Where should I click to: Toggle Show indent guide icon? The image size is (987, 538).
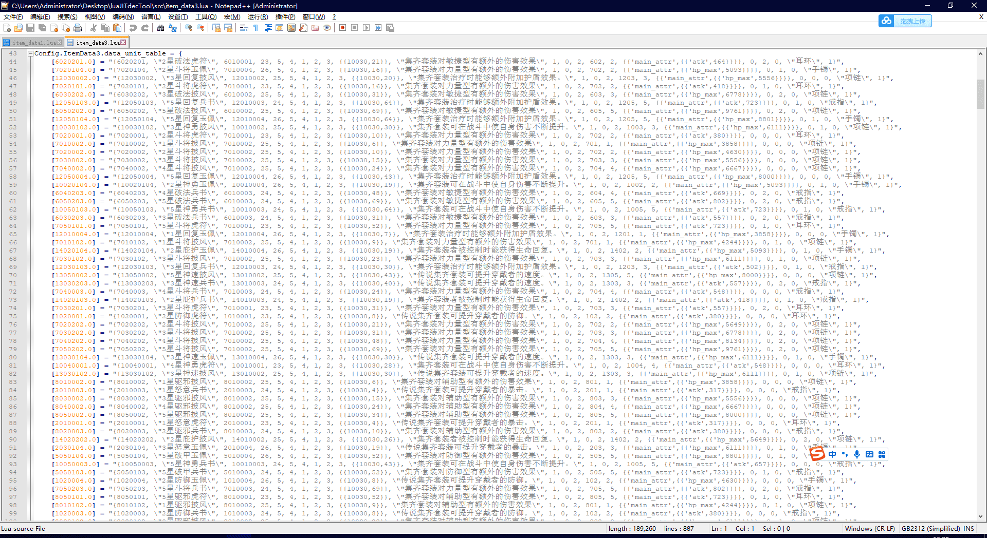point(268,28)
